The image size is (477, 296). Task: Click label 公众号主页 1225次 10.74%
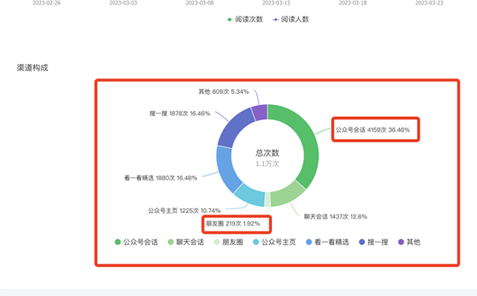click(184, 211)
